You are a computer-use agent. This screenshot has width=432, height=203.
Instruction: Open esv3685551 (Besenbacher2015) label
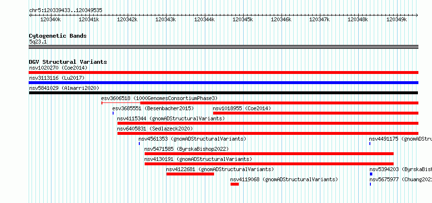pyautogui.click(x=153, y=108)
